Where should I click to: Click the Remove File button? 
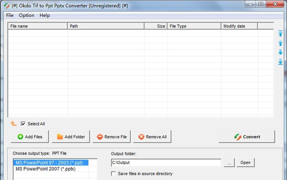tap(111, 137)
